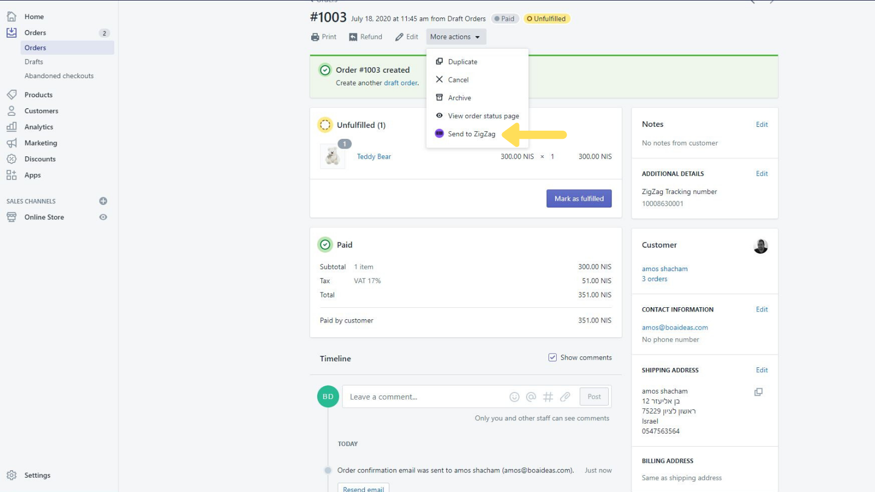This screenshot has width=875, height=492.
Task: Click the copy icon beside the shipping address
Action: pos(758,392)
